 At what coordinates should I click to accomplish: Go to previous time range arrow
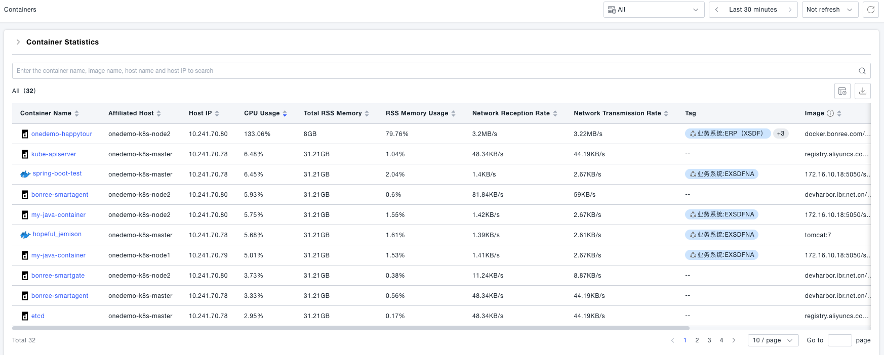(x=717, y=10)
